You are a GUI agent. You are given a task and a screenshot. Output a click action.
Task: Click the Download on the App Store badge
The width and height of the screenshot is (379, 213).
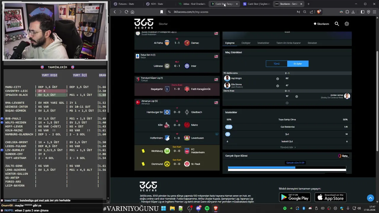(x=330, y=197)
